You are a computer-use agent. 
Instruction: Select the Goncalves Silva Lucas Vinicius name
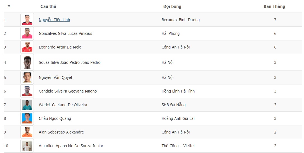[65, 33]
